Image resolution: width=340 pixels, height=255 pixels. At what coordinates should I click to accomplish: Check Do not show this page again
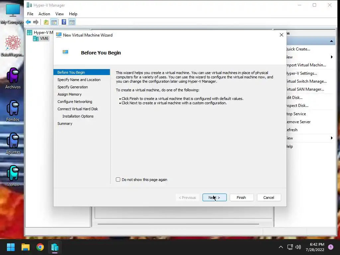click(118, 179)
